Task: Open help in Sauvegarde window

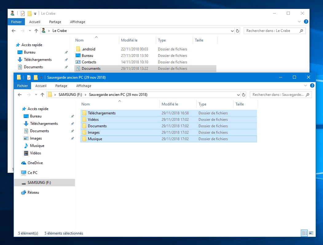Action: (x=312, y=85)
